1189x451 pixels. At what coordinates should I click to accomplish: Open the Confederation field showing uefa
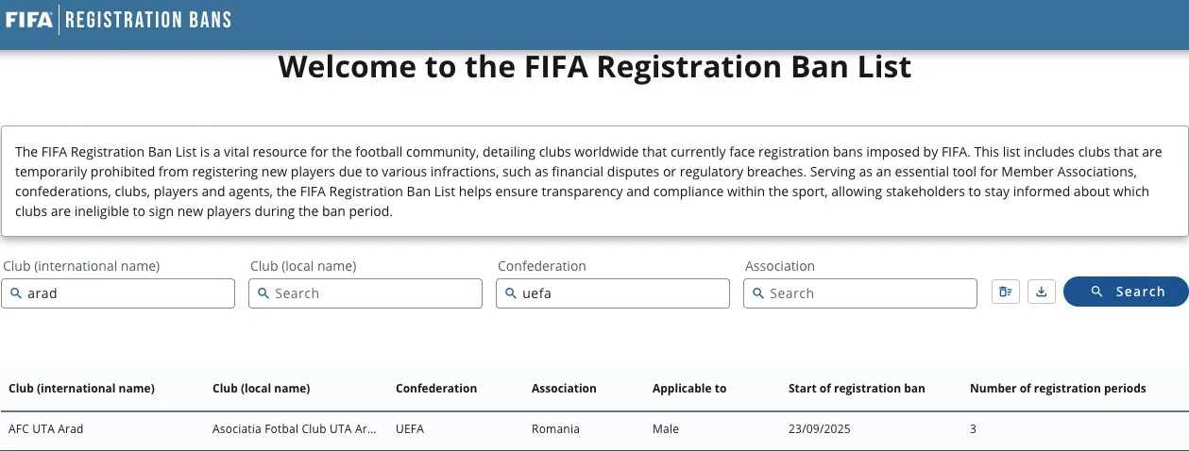click(x=613, y=293)
